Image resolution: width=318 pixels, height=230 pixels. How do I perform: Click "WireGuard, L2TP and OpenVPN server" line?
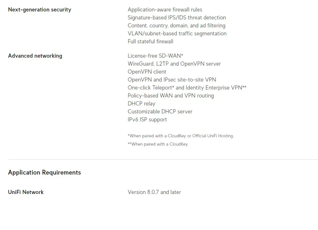(174, 64)
